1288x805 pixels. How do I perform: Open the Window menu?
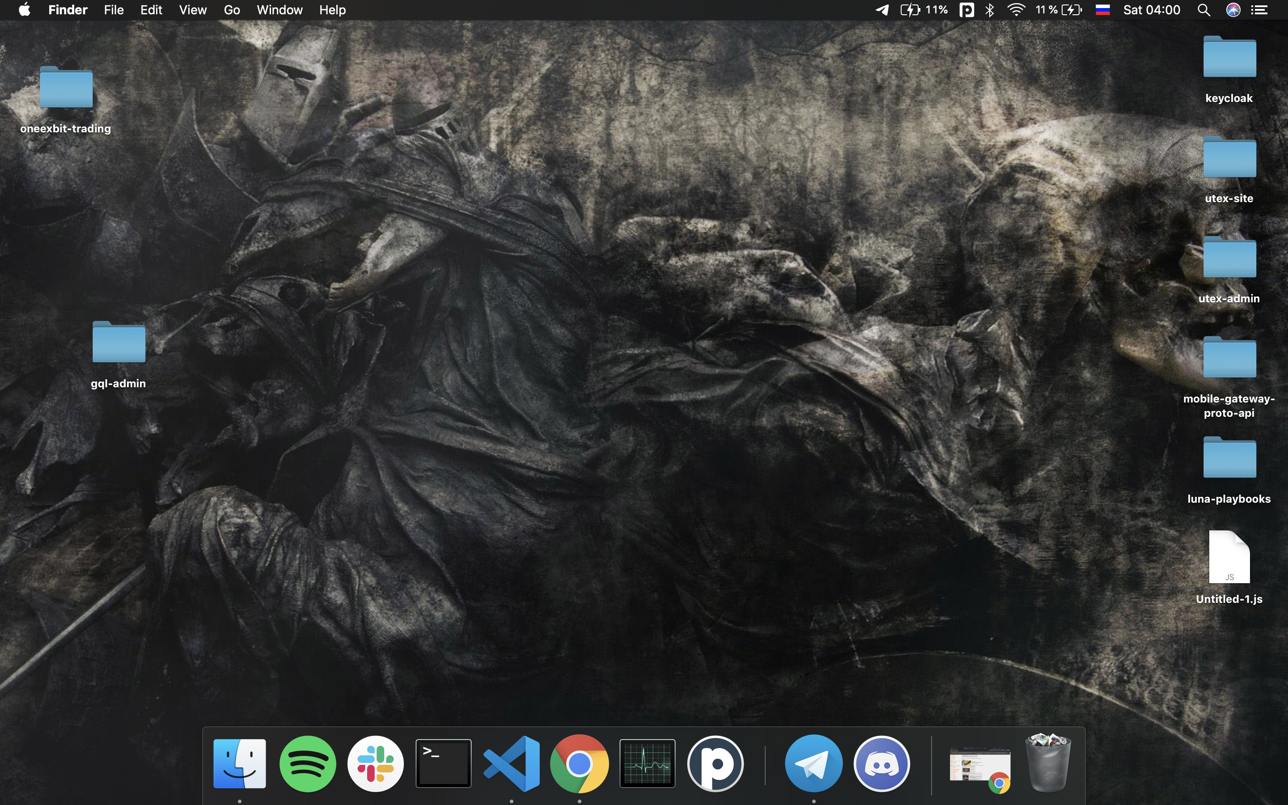click(280, 9)
